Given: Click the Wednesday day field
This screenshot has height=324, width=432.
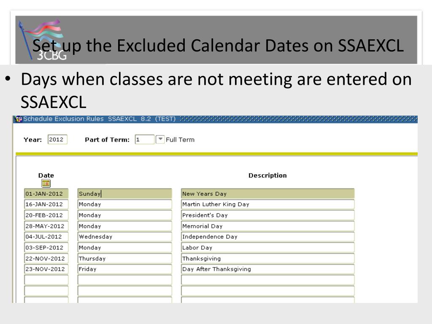Looking at the screenshot, I should 125,237.
